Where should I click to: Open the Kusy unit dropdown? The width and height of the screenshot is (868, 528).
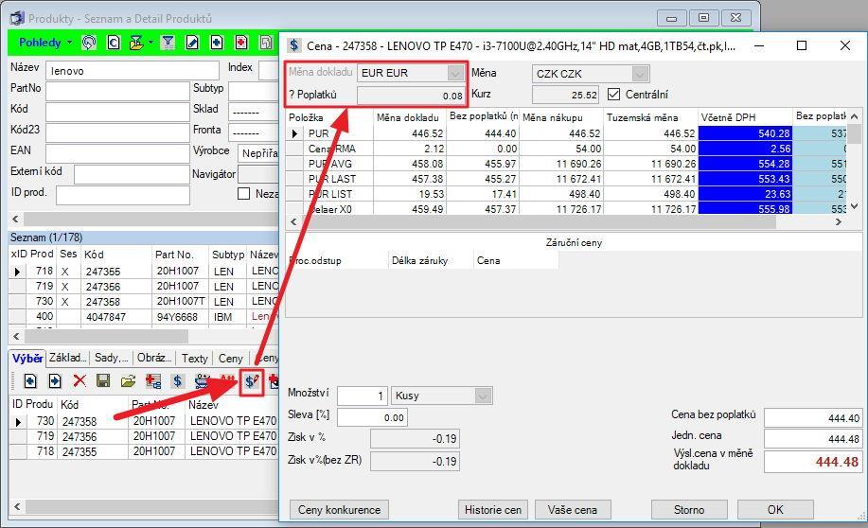(483, 396)
